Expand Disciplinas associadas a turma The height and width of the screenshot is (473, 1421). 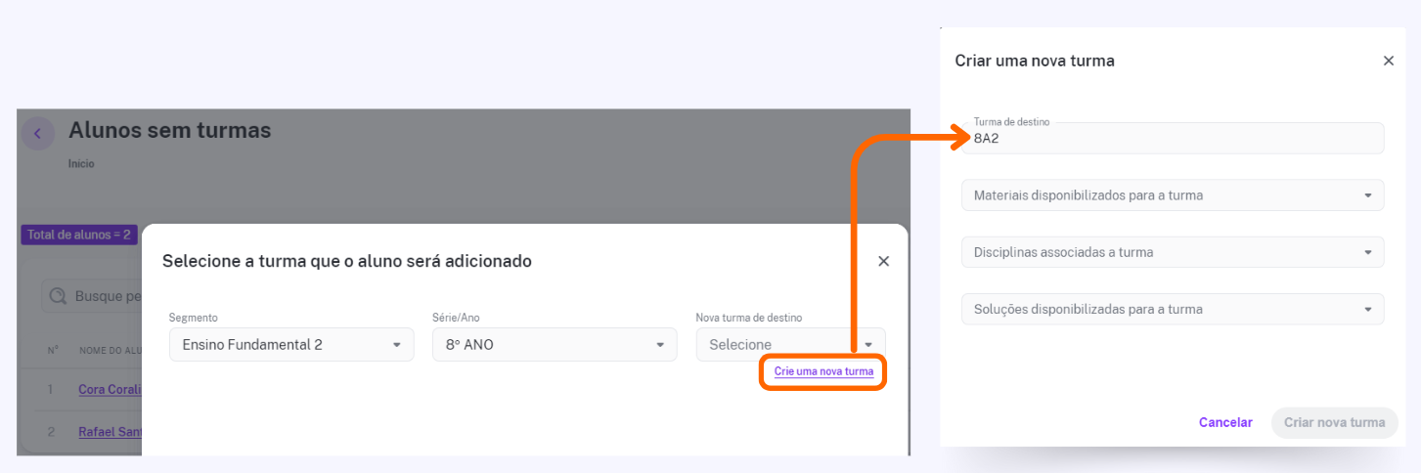click(1173, 252)
